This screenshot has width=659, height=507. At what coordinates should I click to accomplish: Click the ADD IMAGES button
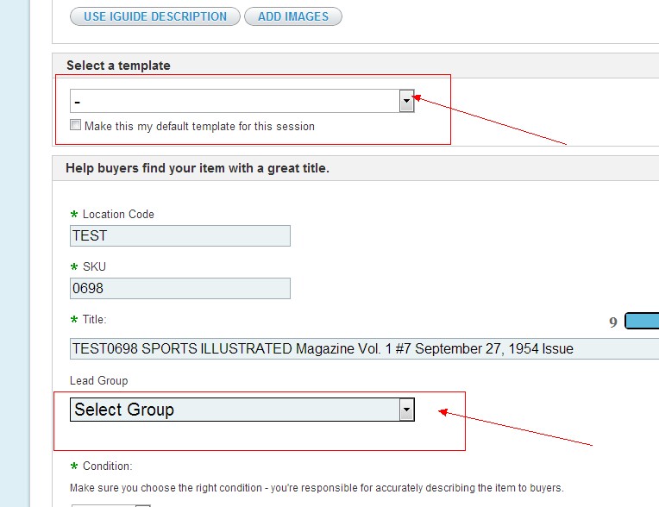pyautogui.click(x=293, y=16)
